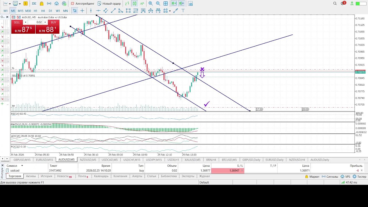Click Новый ордер button
368x207 pixels.
tap(109, 3)
